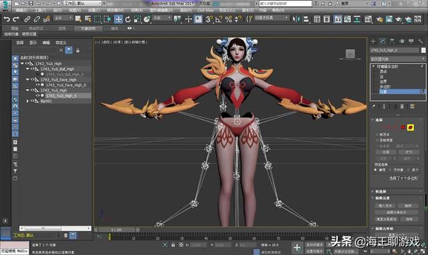Toggle Window/Crossing selection mode

click(x=108, y=19)
